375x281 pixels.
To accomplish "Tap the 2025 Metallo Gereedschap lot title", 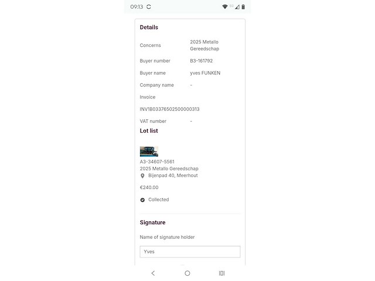I will [169, 169].
